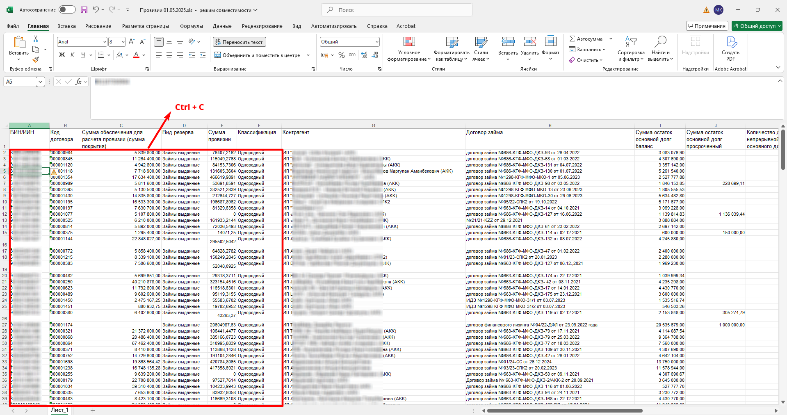Screen dimensions: 787x415
Task: Select column header G
Action: [x=373, y=125]
